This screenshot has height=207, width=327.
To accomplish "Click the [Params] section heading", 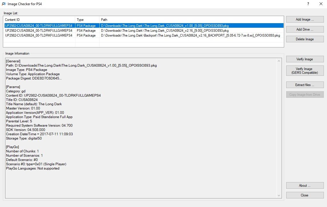I will tap(13, 87).
